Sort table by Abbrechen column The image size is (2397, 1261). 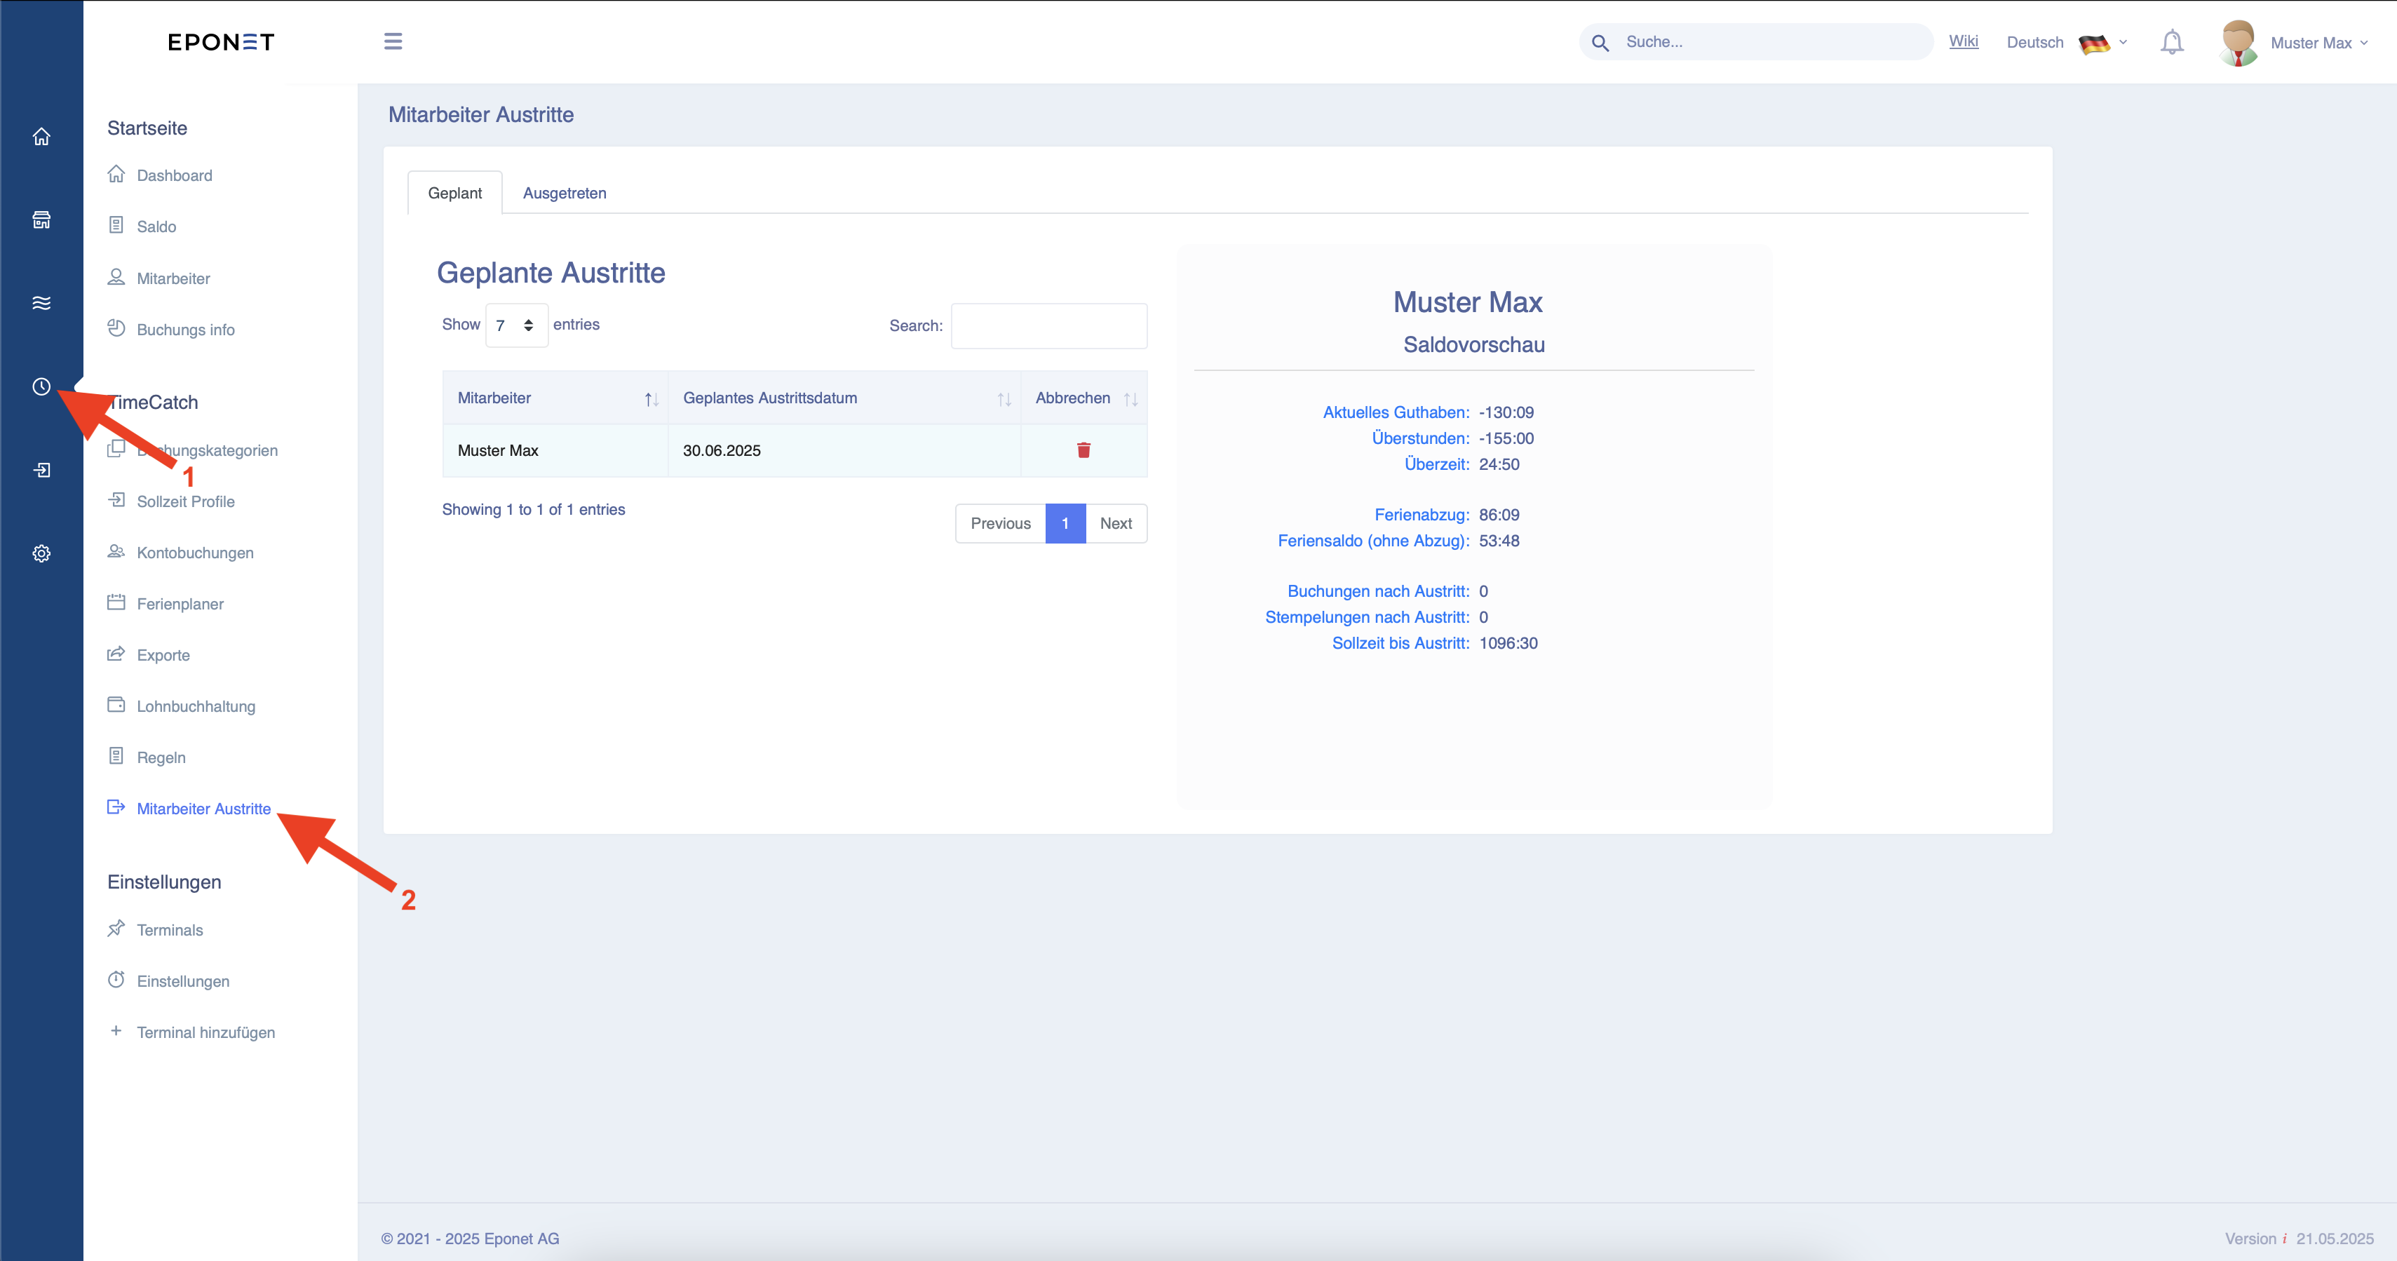click(1084, 398)
